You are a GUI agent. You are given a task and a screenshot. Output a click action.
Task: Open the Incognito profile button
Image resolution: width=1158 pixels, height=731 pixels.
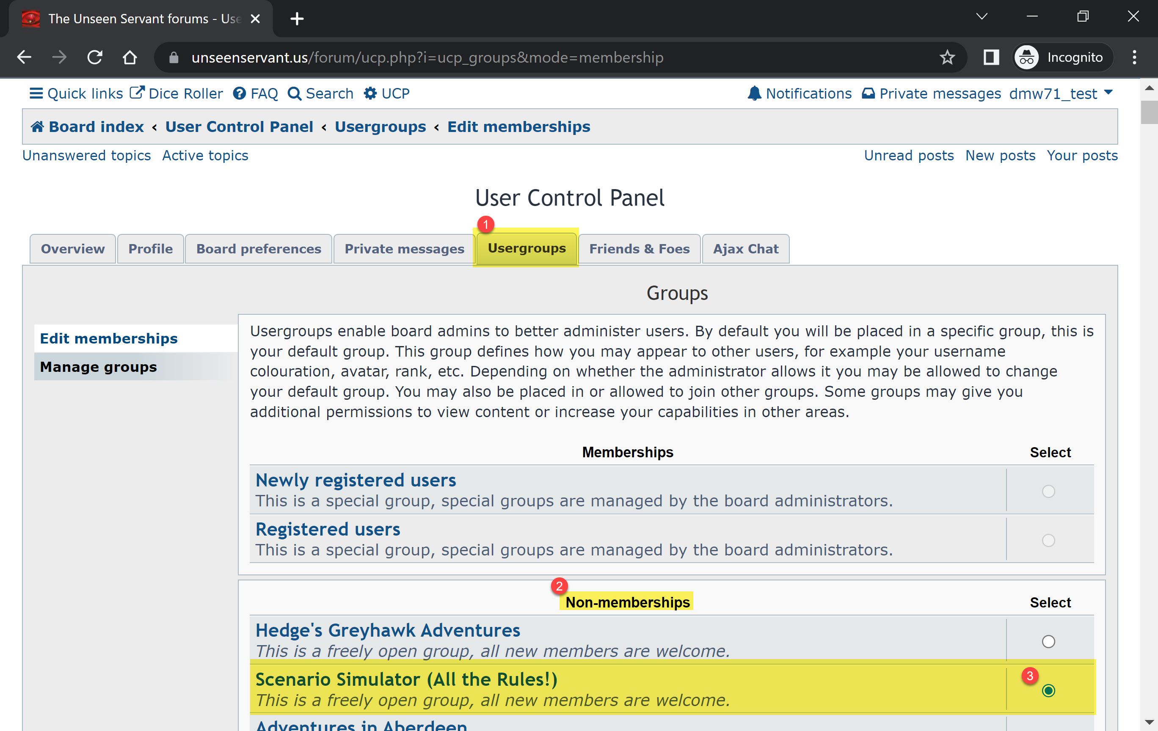pyautogui.click(x=1062, y=57)
